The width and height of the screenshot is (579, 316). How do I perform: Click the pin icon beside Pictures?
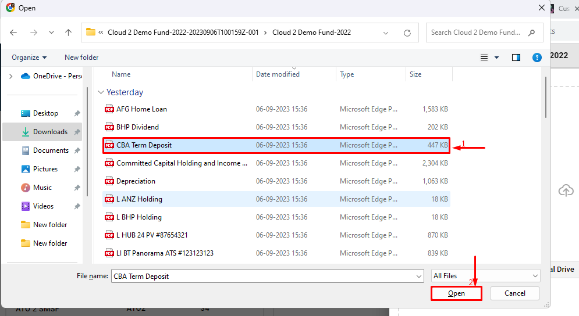point(77,169)
